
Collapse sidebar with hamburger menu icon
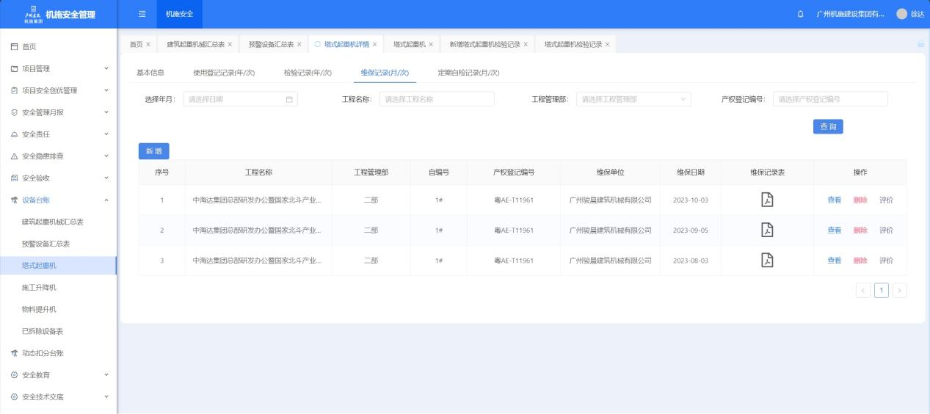pos(142,14)
